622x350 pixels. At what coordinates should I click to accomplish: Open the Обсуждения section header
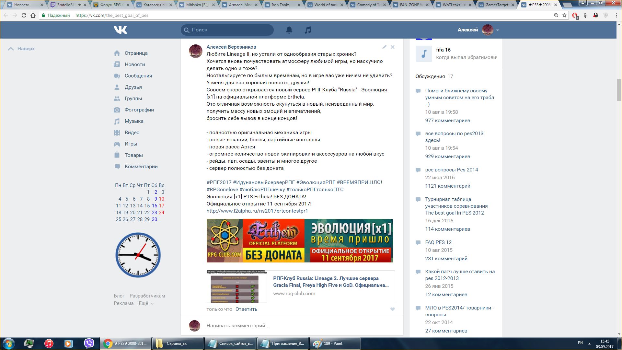(x=430, y=76)
